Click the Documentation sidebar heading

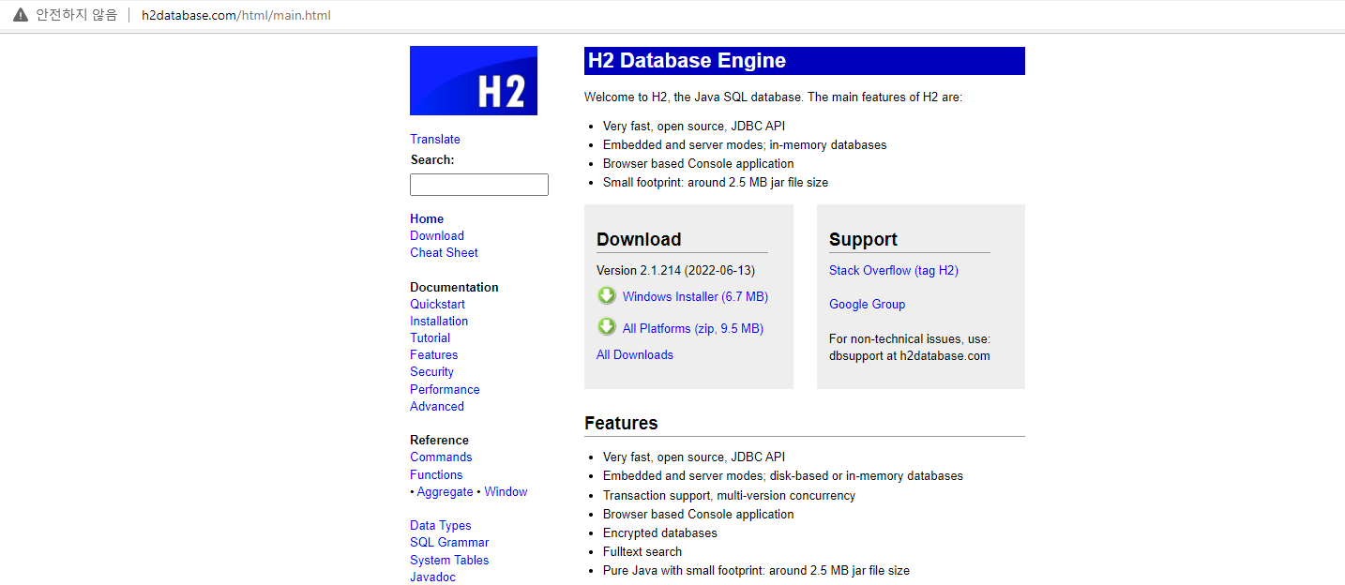click(454, 287)
